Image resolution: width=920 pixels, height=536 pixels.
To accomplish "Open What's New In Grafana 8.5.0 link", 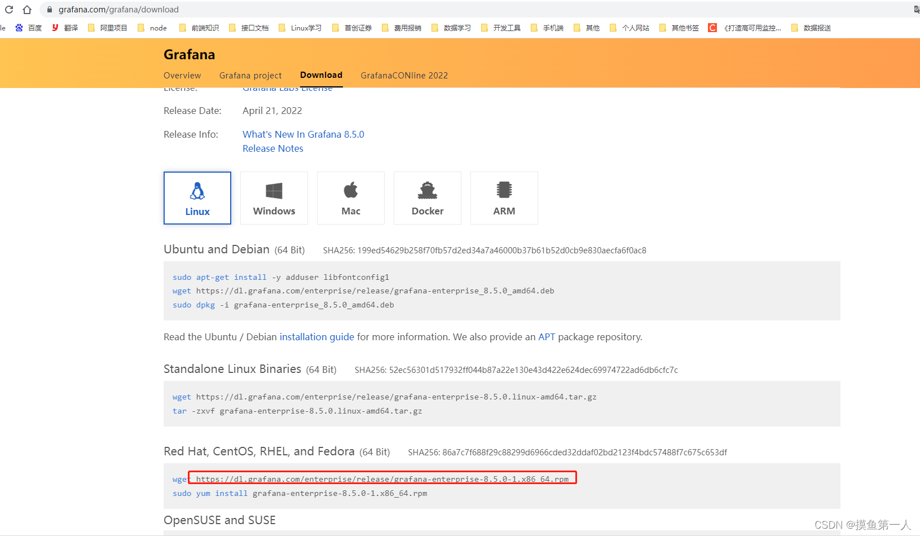I will [303, 134].
